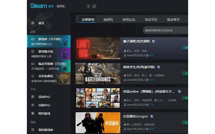Click the 游戏集合包 bundle icon
This screenshot has height=134, width=215.
click(x=33, y=51)
